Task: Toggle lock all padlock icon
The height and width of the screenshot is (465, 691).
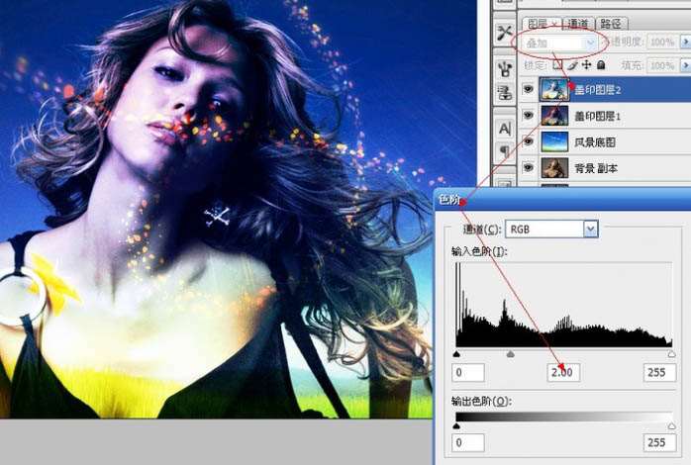Action: coord(601,65)
